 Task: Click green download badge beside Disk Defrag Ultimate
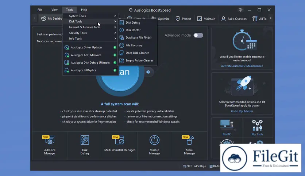[115, 63]
